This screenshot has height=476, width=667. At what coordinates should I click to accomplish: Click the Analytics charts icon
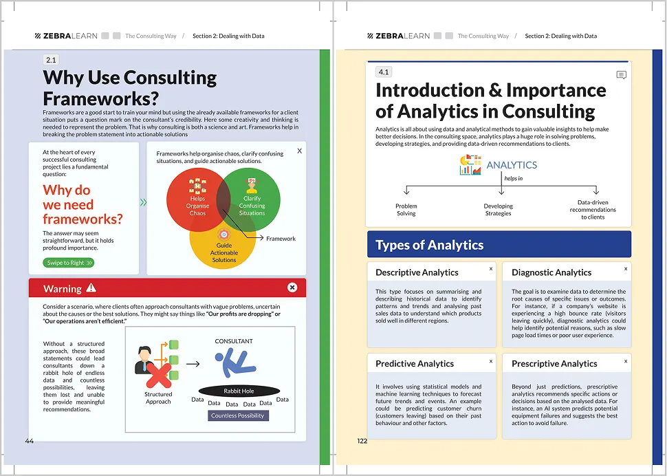tap(470, 164)
